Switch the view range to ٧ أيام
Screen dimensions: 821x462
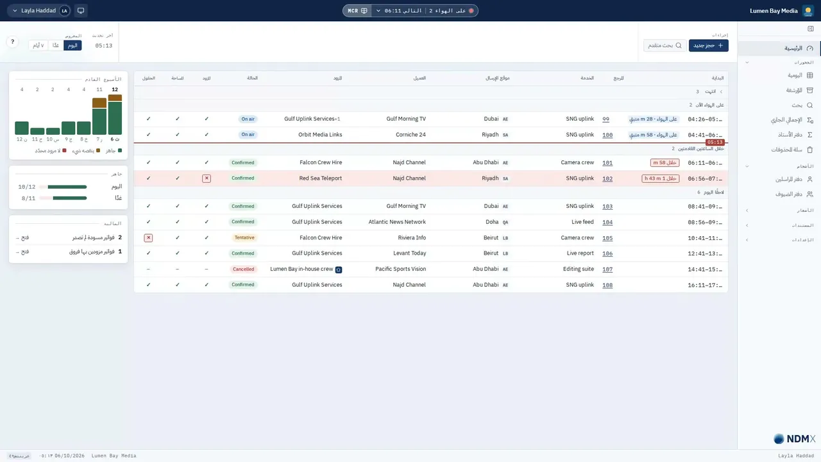coord(38,46)
